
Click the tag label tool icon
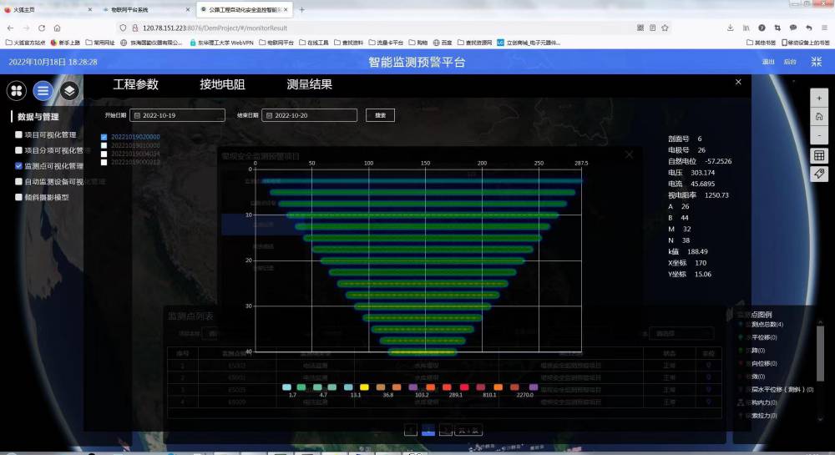[x=819, y=173]
